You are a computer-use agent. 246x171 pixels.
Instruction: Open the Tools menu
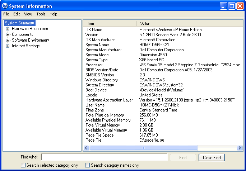click(x=41, y=14)
